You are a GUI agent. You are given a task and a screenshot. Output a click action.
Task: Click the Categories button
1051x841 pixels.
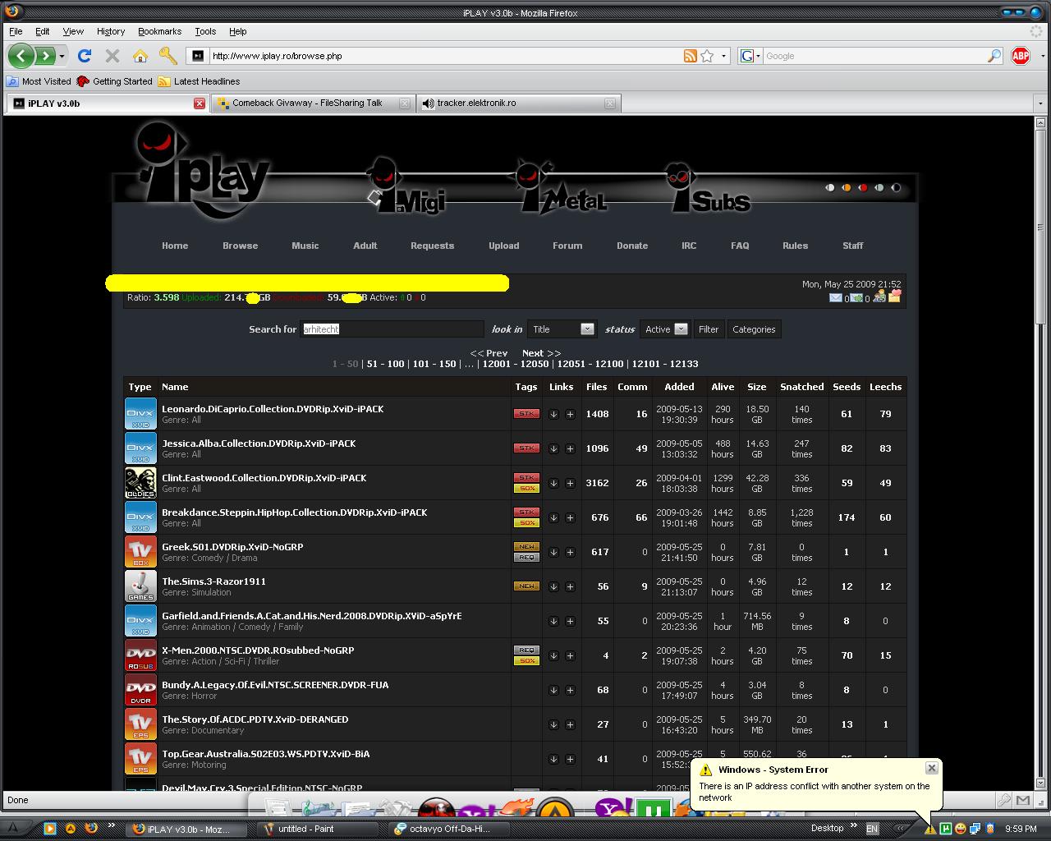754,329
